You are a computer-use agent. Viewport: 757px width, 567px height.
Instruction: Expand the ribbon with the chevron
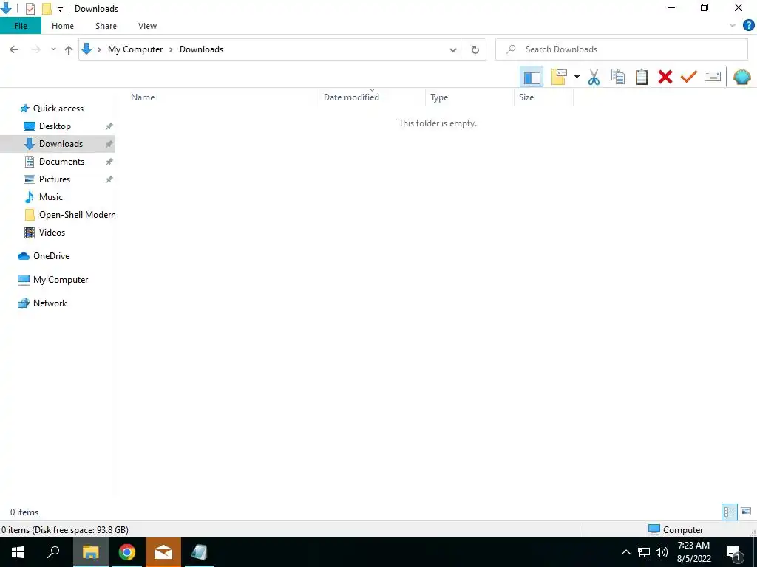coord(733,26)
